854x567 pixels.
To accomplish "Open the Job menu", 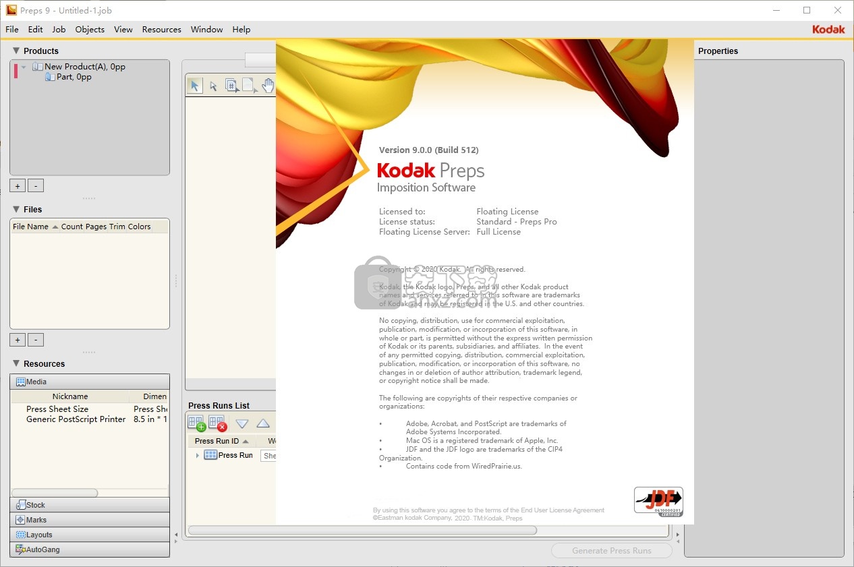I will coord(59,29).
